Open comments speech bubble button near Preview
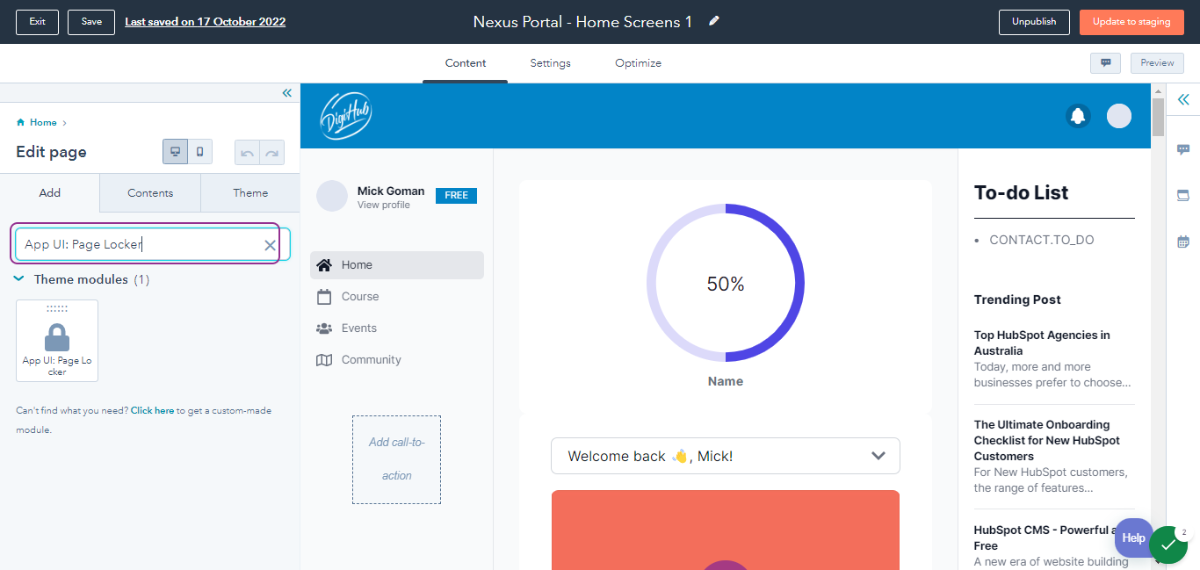Viewport: 1200px width, 570px height. [x=1105, y=62]
